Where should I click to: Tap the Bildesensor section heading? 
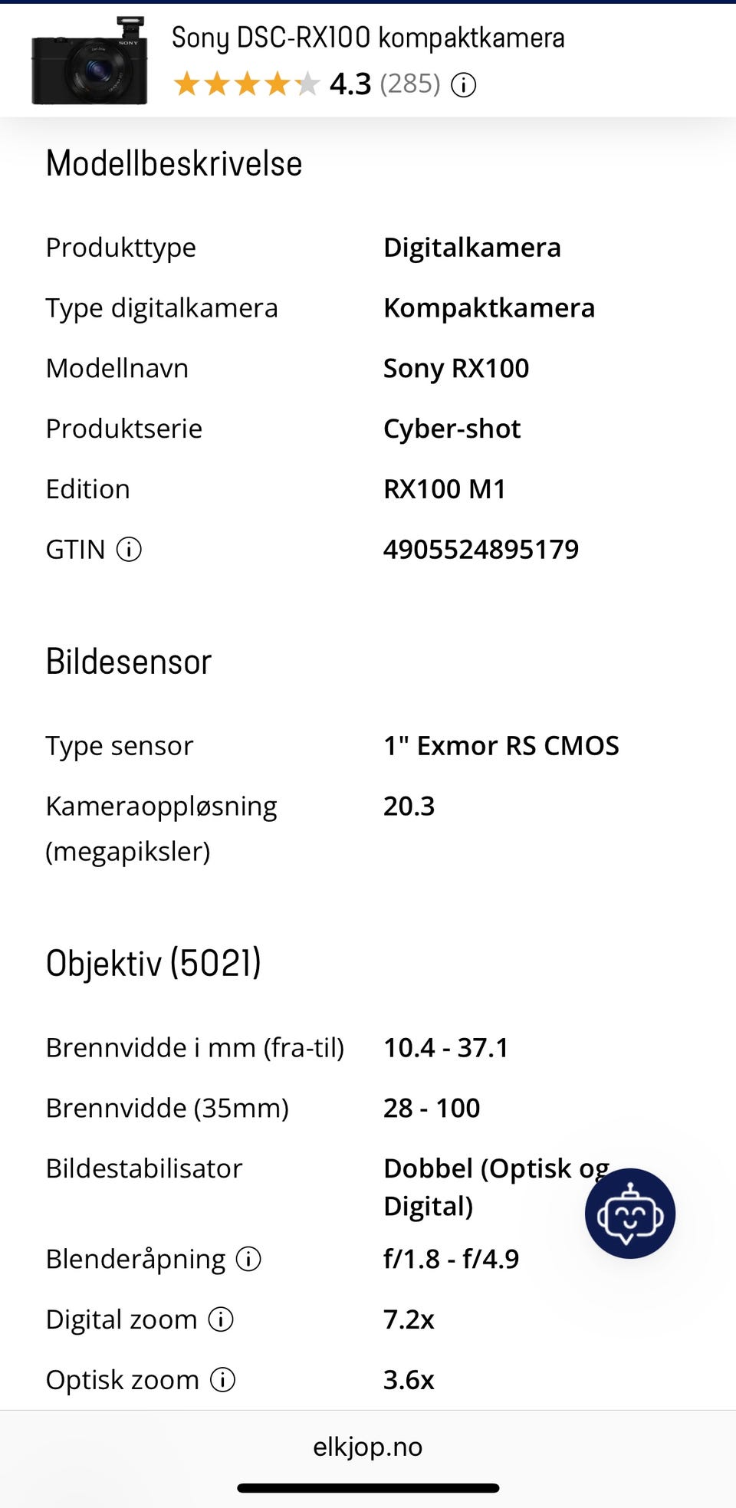pyautogui.click(x=129, y=662)
